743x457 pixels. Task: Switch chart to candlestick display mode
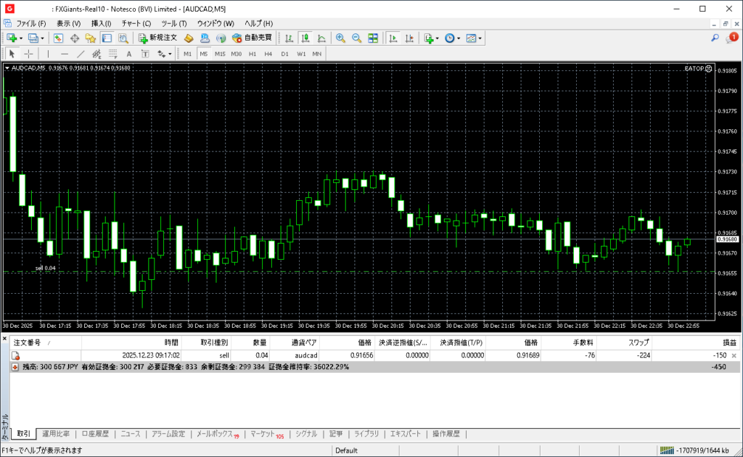point(305,38)
